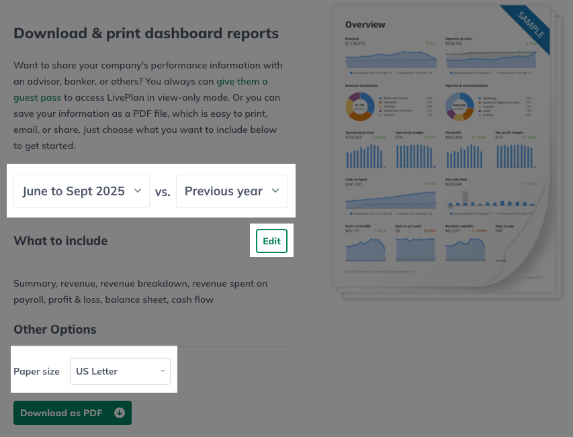Screen dimensions: 573x437
Task: Click the download arrow icon on the PDF button
Action: click(x=120, y=412)
